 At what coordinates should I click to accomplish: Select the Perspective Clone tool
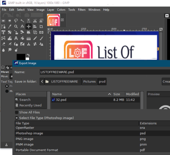[41, 44]
